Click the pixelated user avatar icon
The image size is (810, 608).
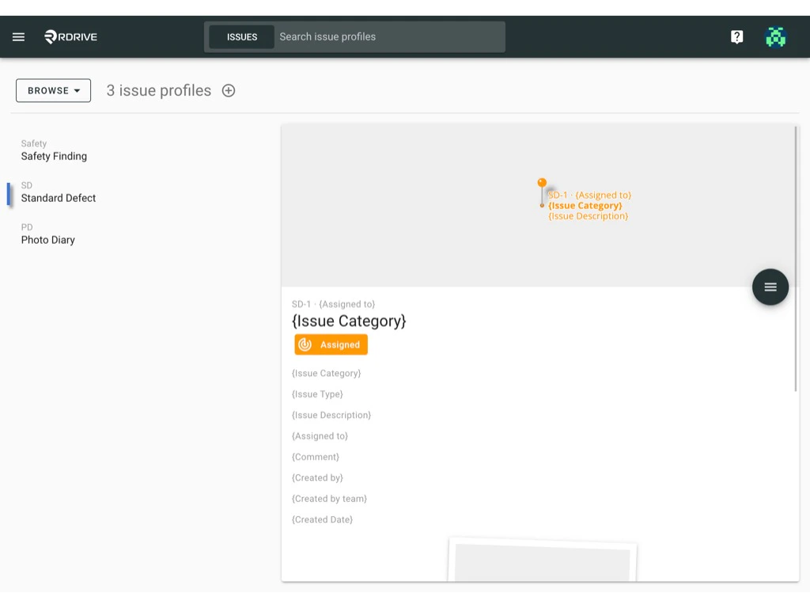point(775,36)
